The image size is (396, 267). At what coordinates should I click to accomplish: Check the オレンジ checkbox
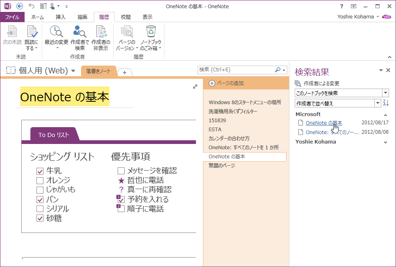(40, 180)
